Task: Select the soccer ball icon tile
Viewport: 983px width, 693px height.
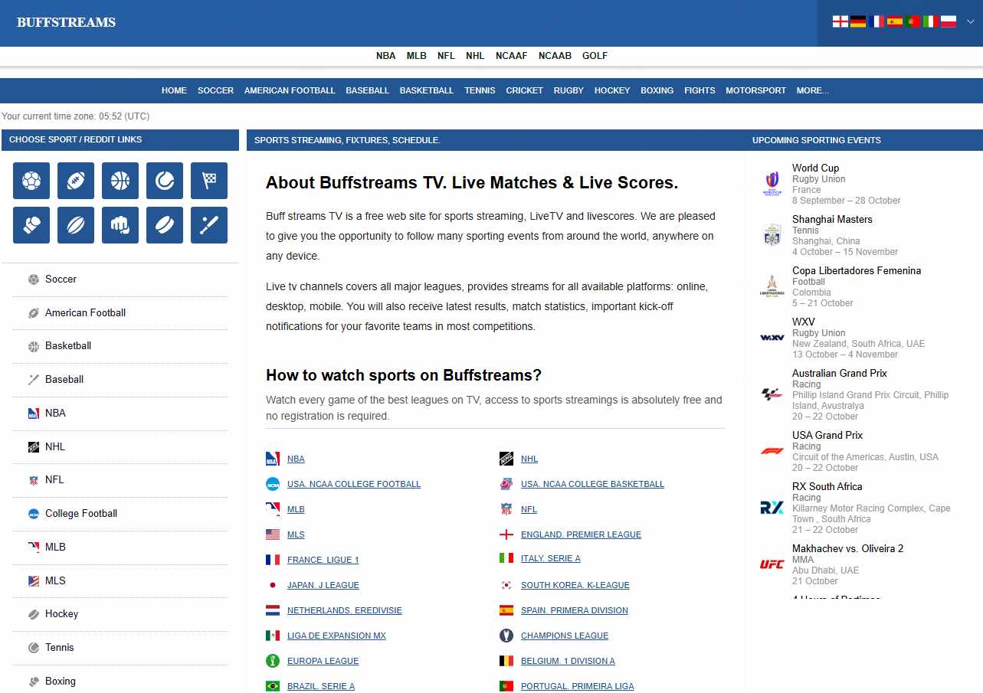Action: tap(31, 181)
